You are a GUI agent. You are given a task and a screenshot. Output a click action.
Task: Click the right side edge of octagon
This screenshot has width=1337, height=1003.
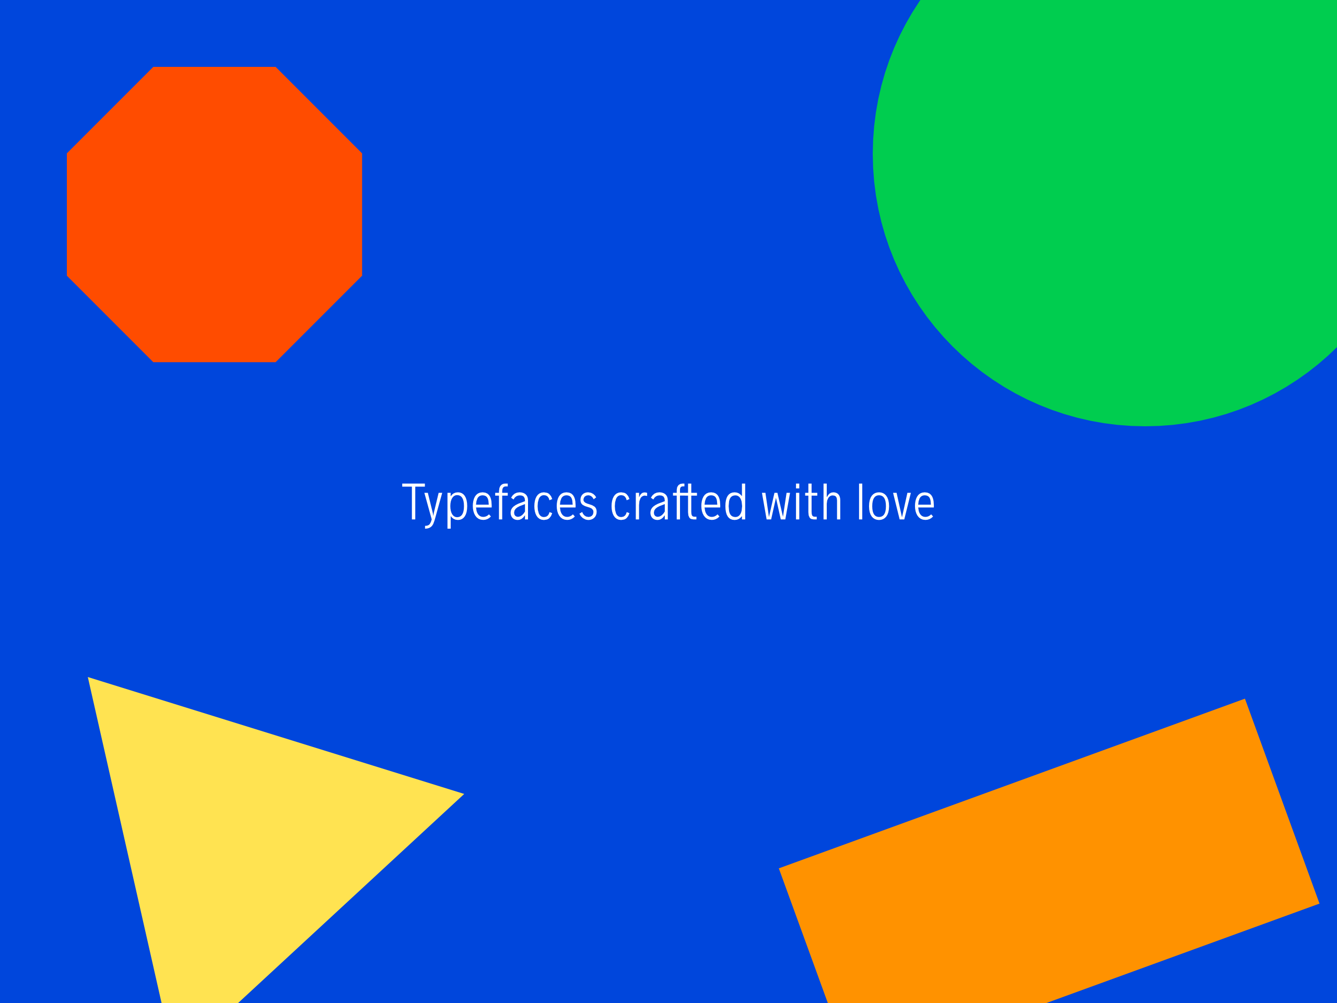coord(360,215)
